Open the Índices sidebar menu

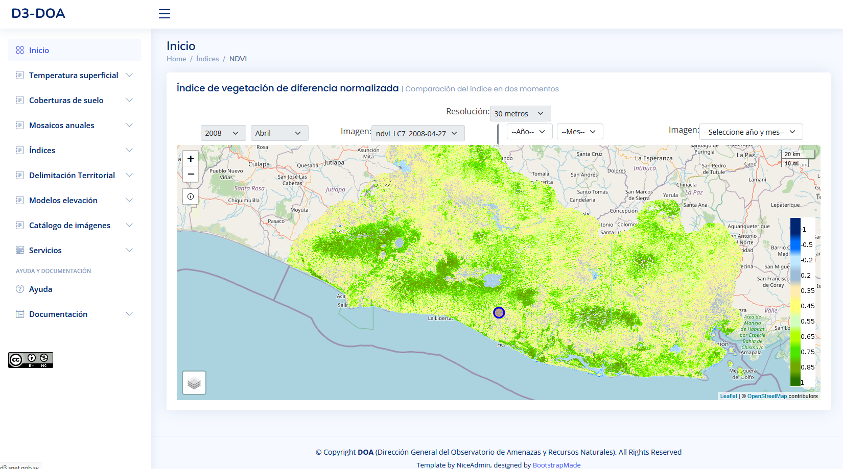75,150
